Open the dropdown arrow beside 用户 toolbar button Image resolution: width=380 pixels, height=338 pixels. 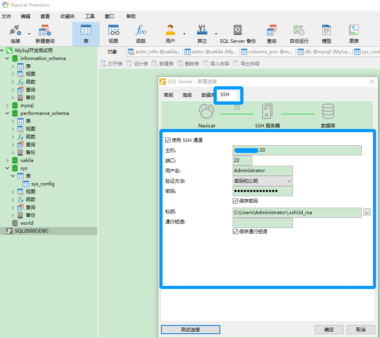tap(184, 34)
